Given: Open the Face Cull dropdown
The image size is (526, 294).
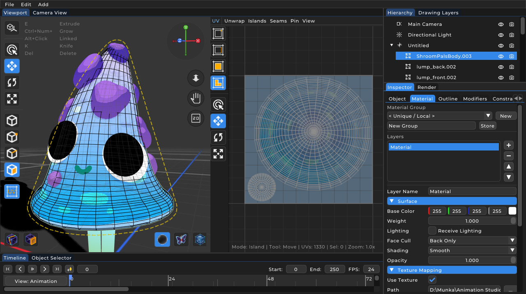Looking at the screenshot, I should click(472, 240).
